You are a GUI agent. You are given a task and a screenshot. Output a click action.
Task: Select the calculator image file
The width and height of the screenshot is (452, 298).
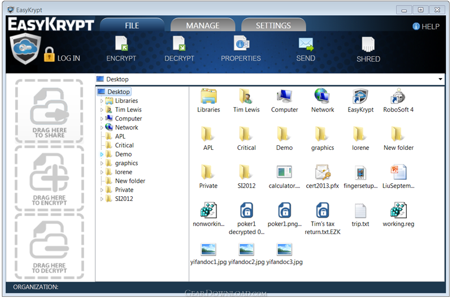284,172
